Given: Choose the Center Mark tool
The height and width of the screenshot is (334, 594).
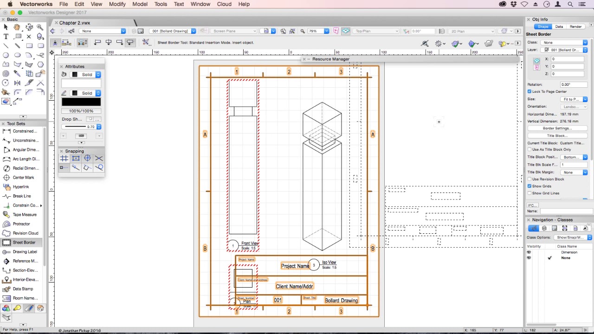Looking at the screenshot, I should click(22, 178).
